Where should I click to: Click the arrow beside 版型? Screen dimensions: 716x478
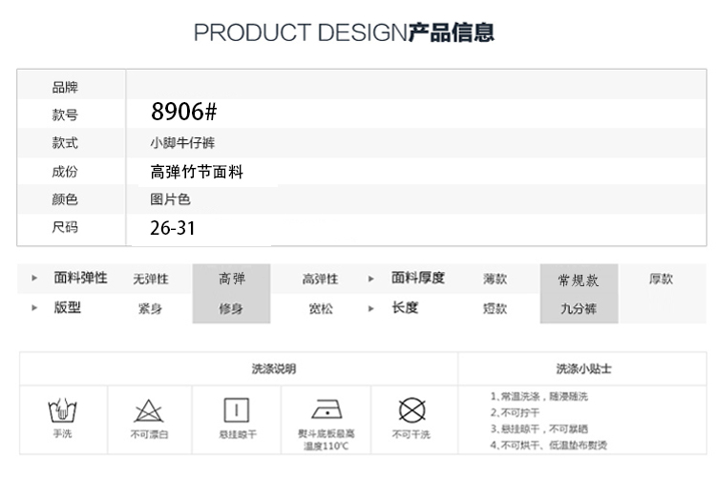pyautogui.click(x=35, y=308)
